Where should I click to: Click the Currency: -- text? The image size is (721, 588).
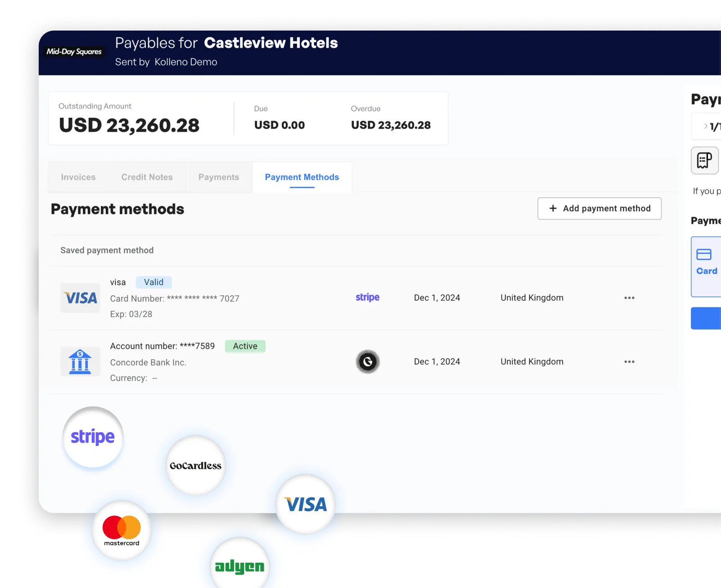(134, 378)
